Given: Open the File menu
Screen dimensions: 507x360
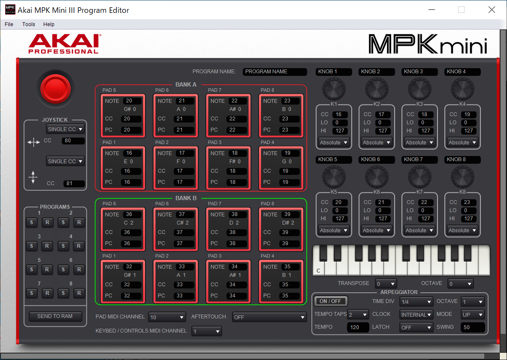Looking at the screenshot, I should 9,24.
